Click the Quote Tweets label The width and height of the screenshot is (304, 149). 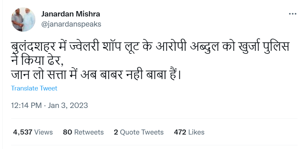pyautogui.click(x=142, y=132)
